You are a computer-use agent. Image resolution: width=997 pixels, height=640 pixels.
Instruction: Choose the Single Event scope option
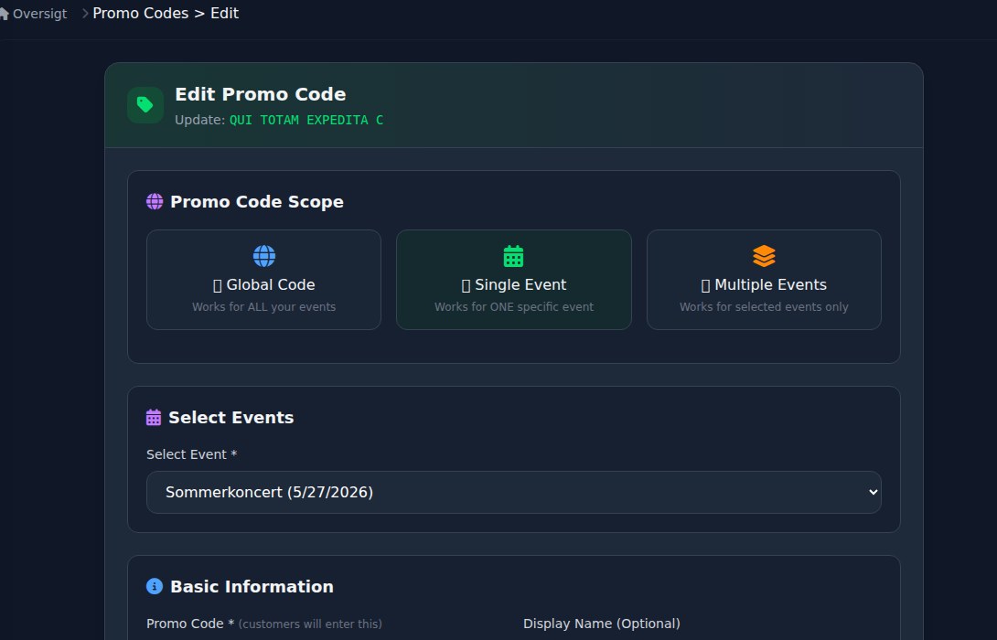click(x=514, y=280)
